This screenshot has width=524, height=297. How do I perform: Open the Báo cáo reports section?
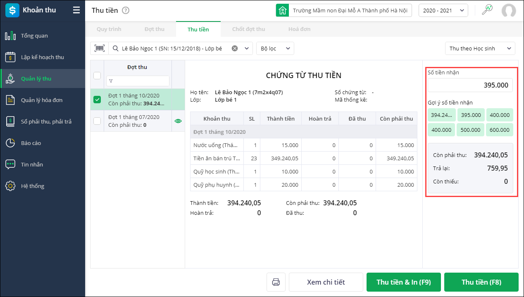tap(31, 143)
